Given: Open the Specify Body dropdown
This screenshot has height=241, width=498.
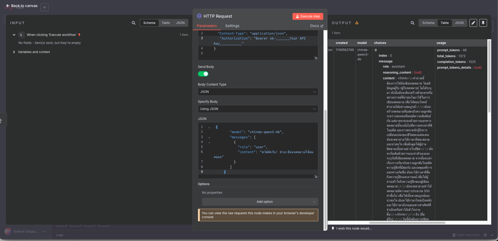Looking at the screenshot, I should (x=258, y=109).
